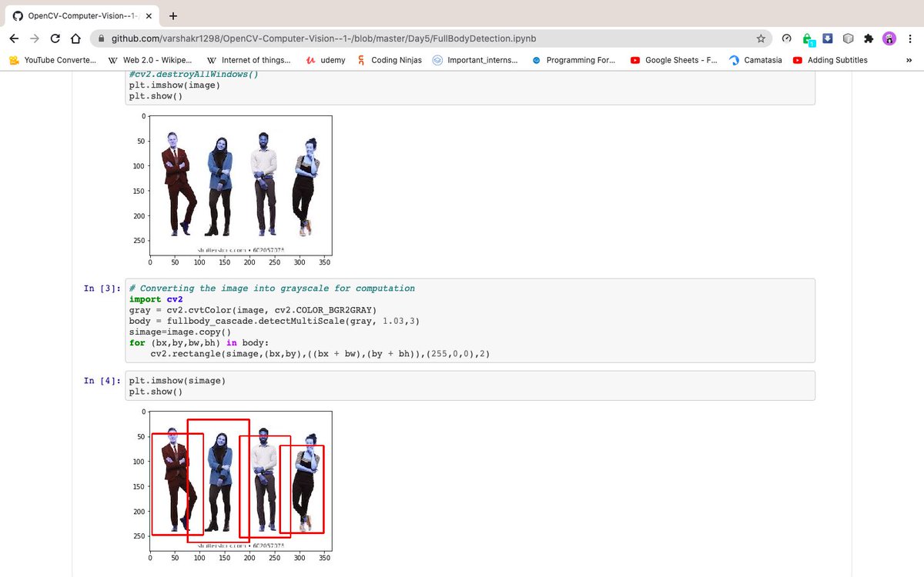
Task: Click the back navigation arrow
Action: pos(14,37)
